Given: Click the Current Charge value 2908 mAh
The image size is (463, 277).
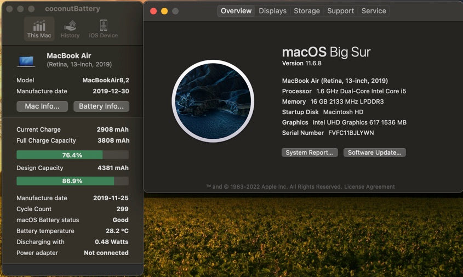Looking at the screenshot, I should point(113,129).
